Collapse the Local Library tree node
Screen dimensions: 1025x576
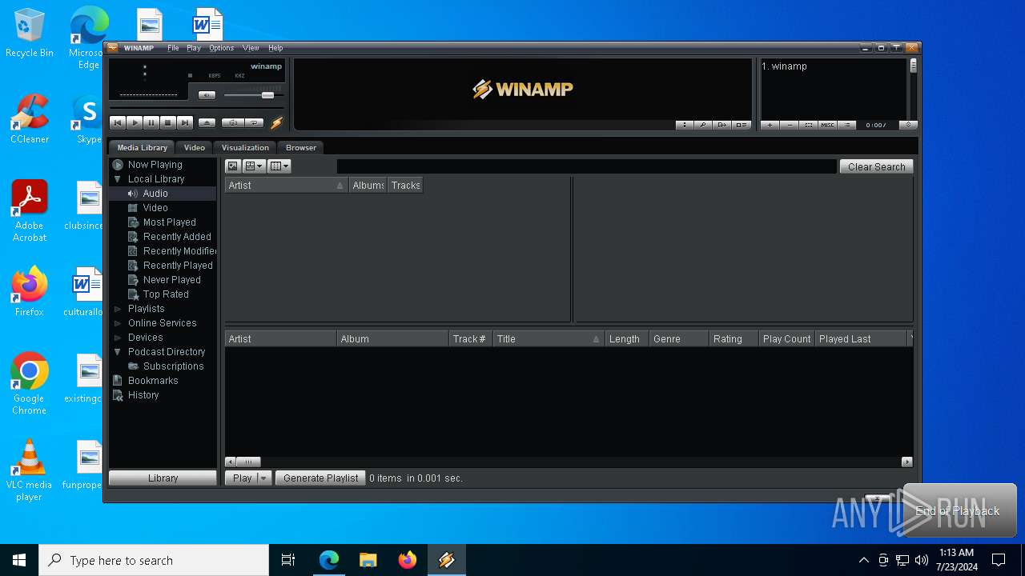click(118, 179)
